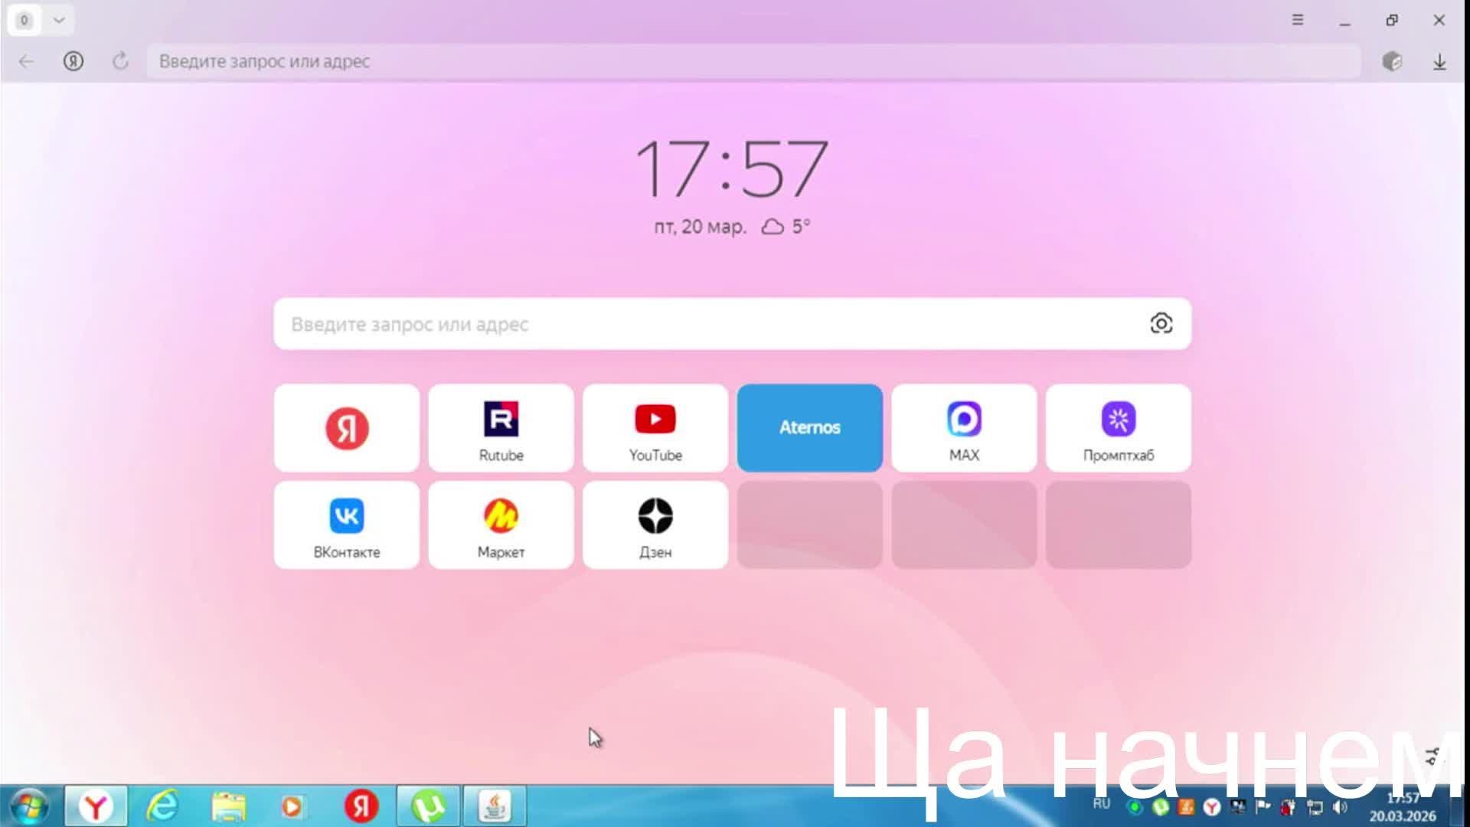Image resolution: width=1470 pixels, height=827 pixels.
Task: Open the browser hamburger menu
Action: click(x=1297, y=20)
